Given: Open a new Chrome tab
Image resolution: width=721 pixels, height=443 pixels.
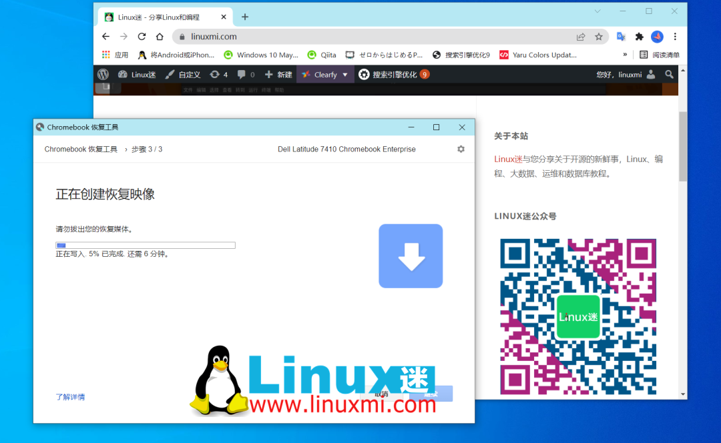Looking at the screenshot, I should (245, 17).
